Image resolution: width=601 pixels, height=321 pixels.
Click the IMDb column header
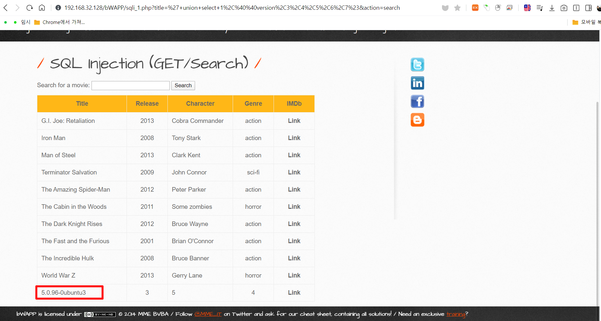pos(294,103)
